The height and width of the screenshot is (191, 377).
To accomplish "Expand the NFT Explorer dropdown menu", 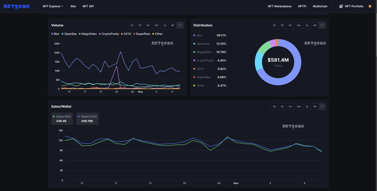I will point(53,6).
